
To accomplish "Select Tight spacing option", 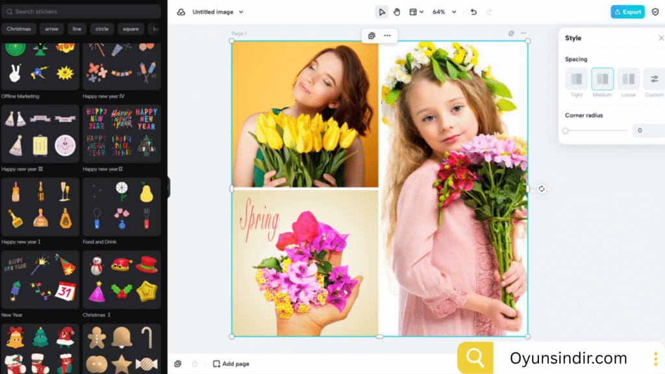I will click(x=576, y=79).
